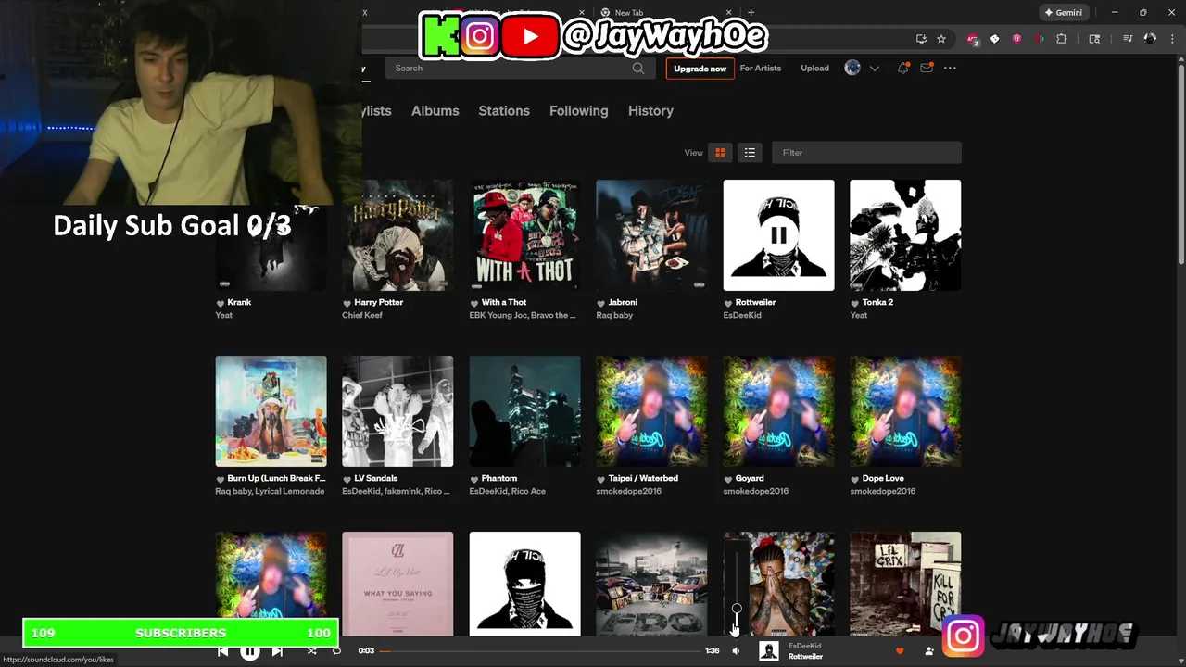
Task: Toggle the heart beside LV Sandals
Action: (x=347, y=479)
